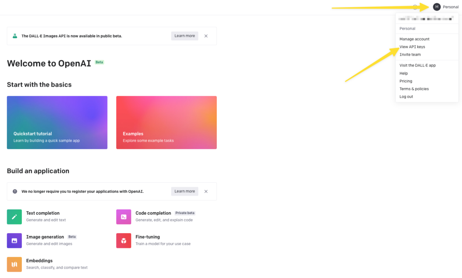Click 'Generate and edit images' description
The image size is (462, 278).
(x=49, y=244)
